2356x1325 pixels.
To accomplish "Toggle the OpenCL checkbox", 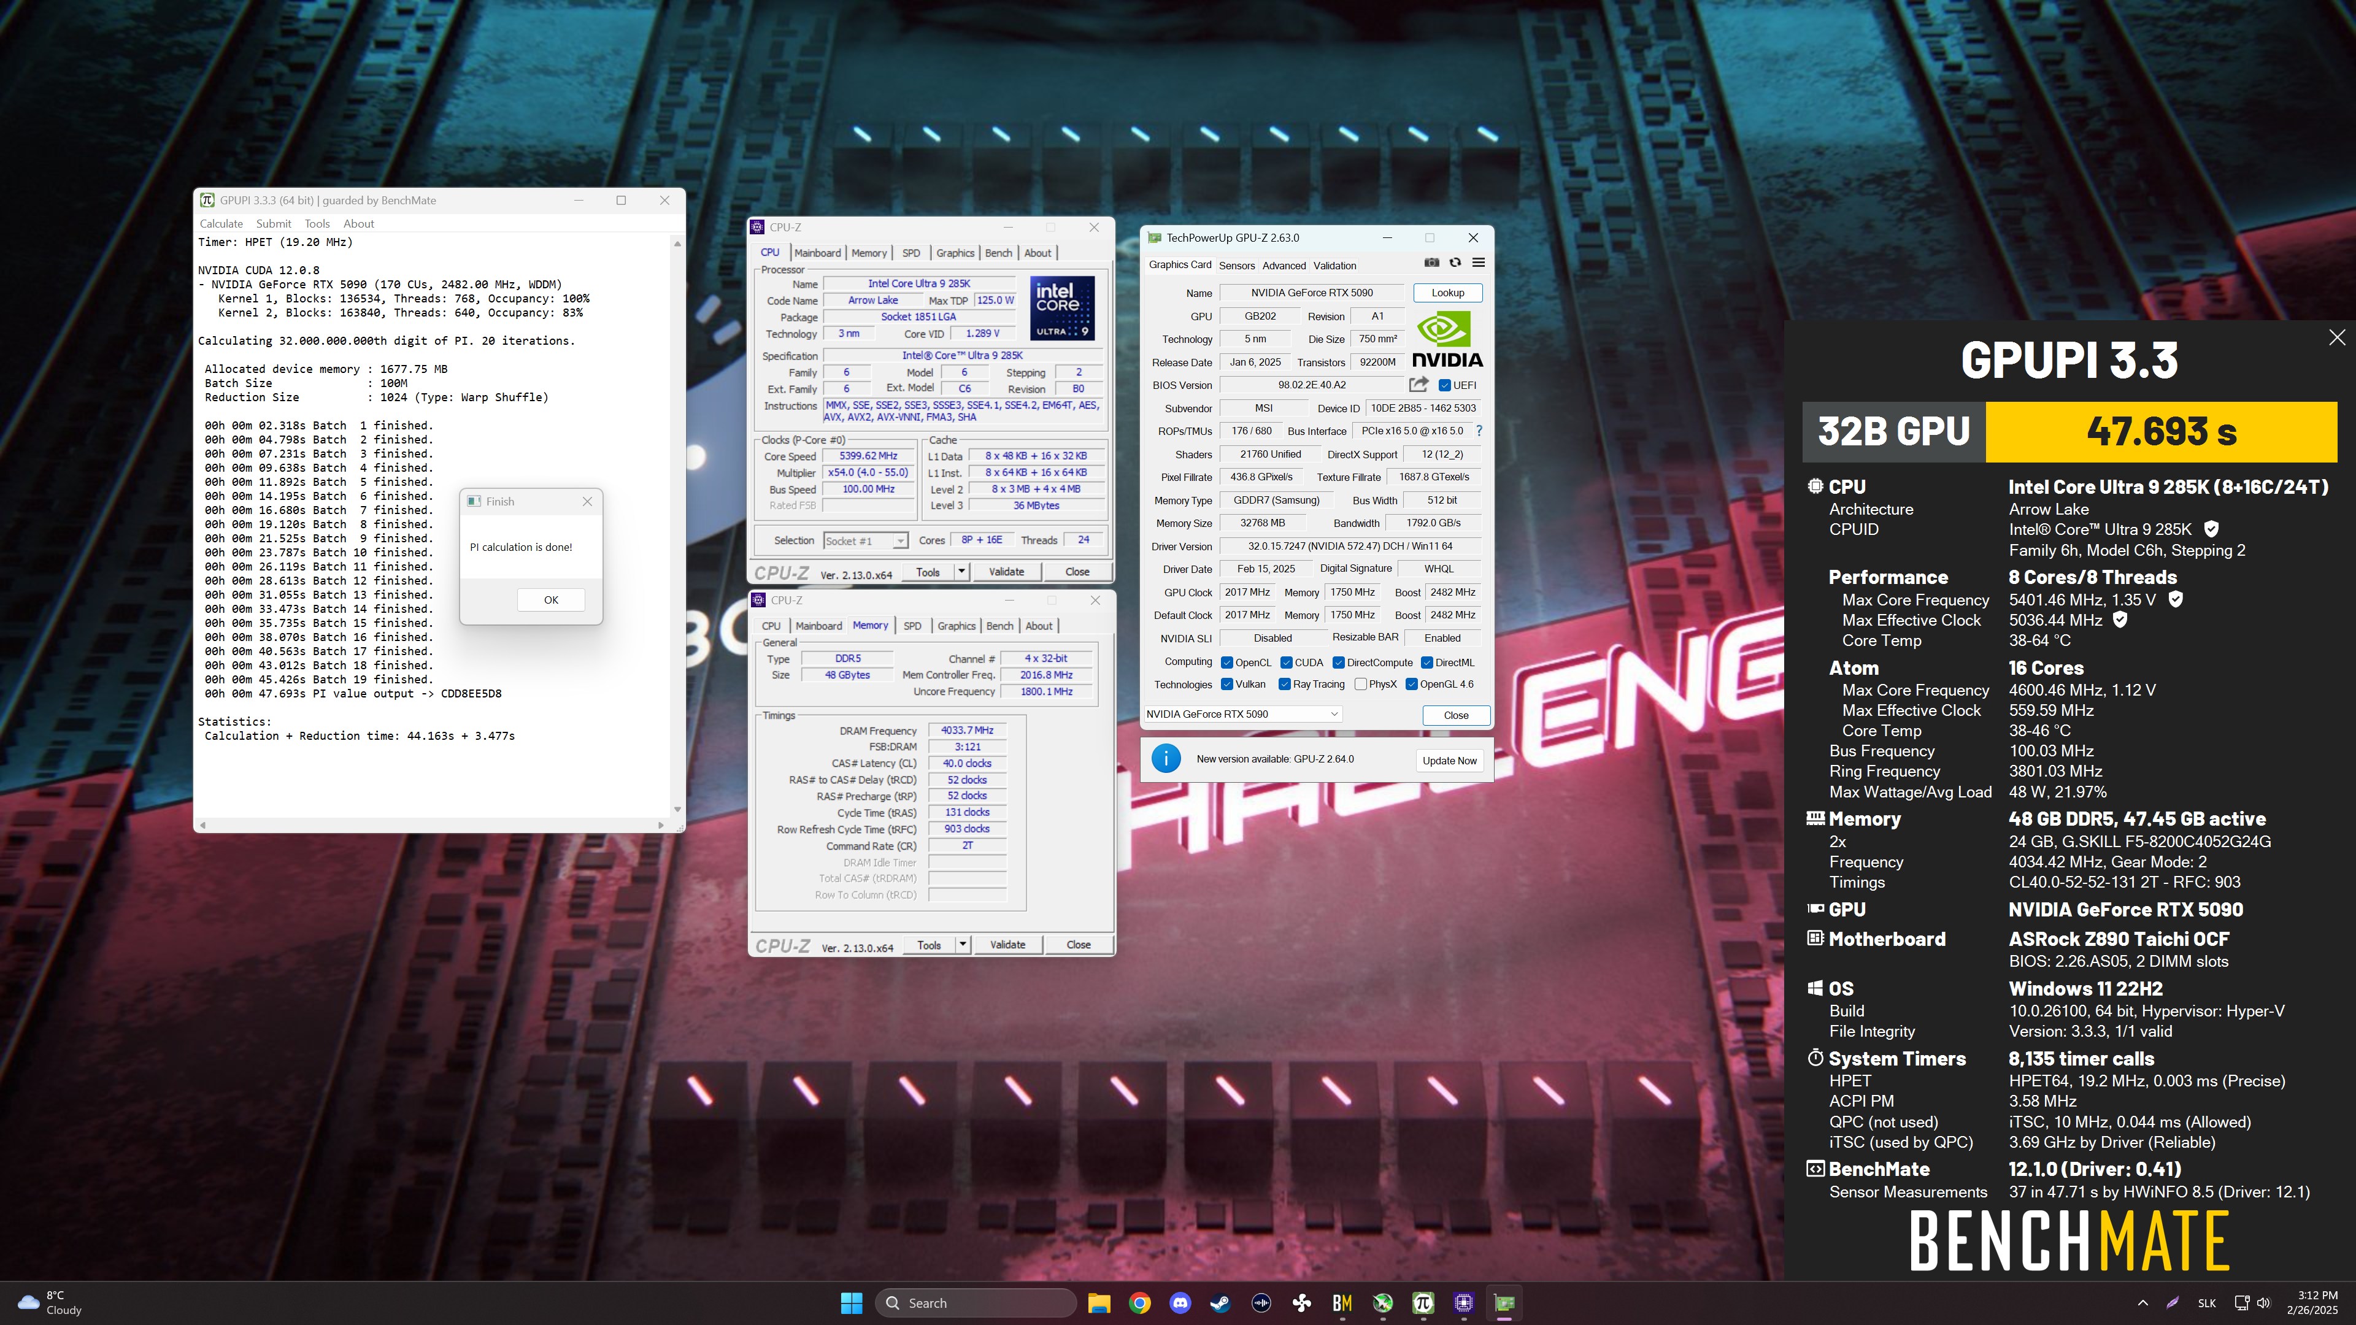I will coord(1226,662).
